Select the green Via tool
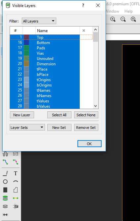Screen dimensions: 140x221 5,198
